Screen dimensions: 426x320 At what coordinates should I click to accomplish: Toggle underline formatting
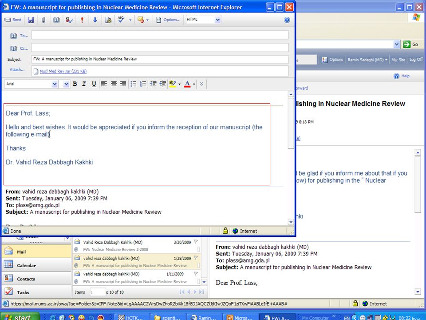click(94, 84)
